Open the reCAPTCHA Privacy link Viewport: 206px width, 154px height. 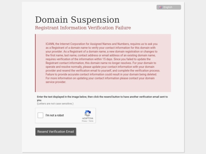pyautogui.click(x=84, y=121)
